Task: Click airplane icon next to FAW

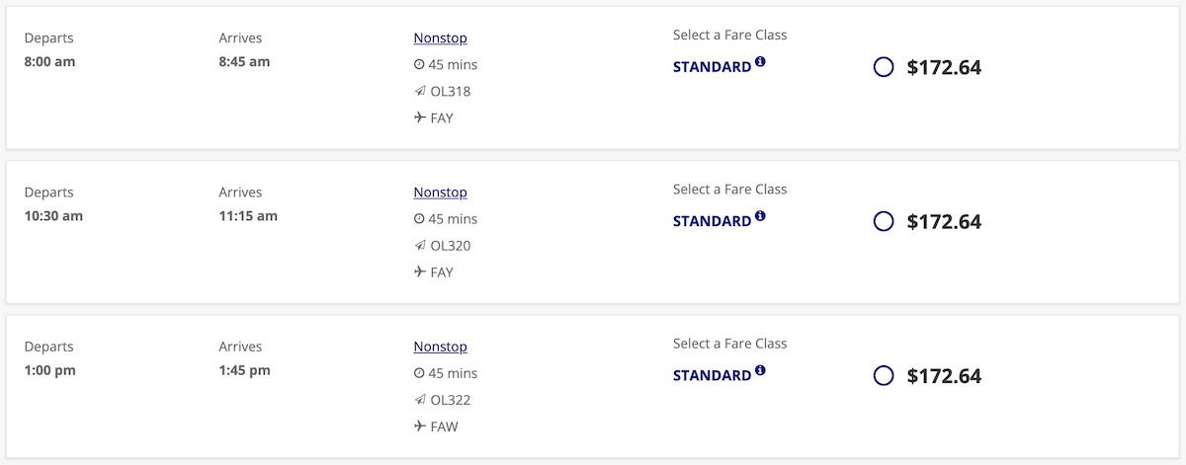Action: 419,426
